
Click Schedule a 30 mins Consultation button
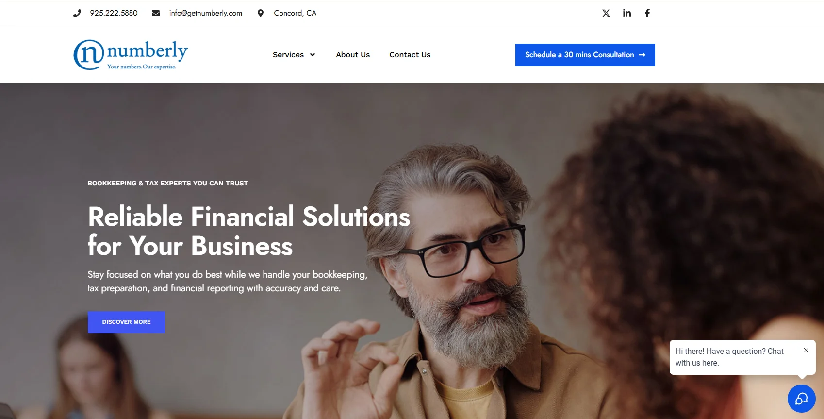pos(585,55)
